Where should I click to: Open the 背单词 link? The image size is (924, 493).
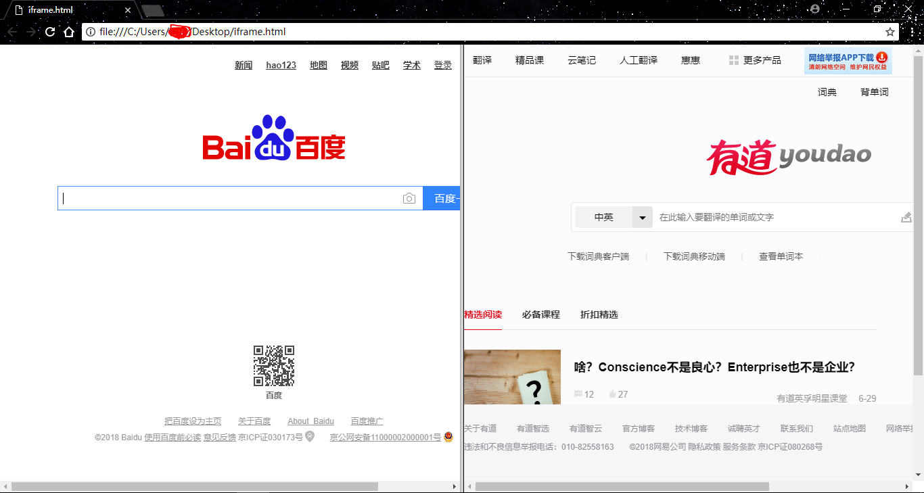[875, 92]
